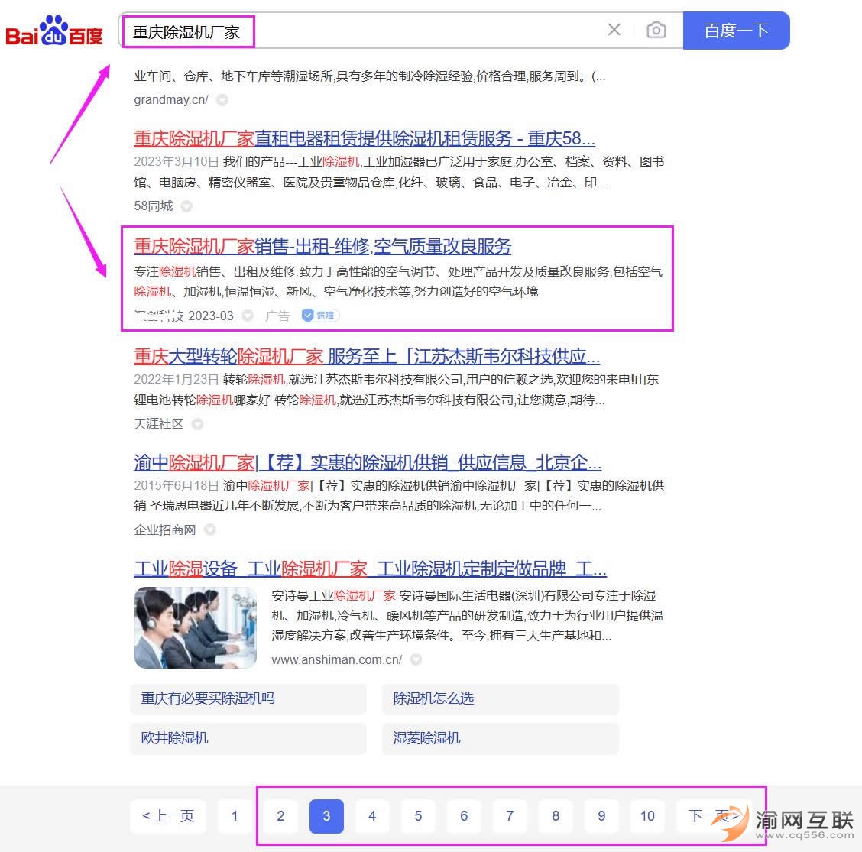The image size is (862, 852).
Task: Expand dropdown arrow next to 58同城
Action: (186, 206)
